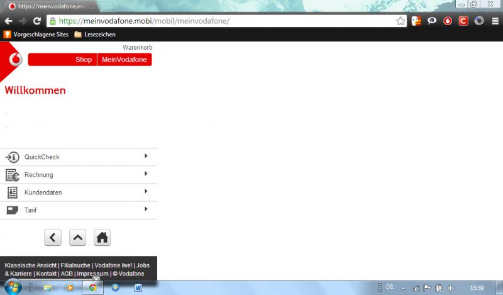Click the red C extension icon

click(x=463, y=21)
